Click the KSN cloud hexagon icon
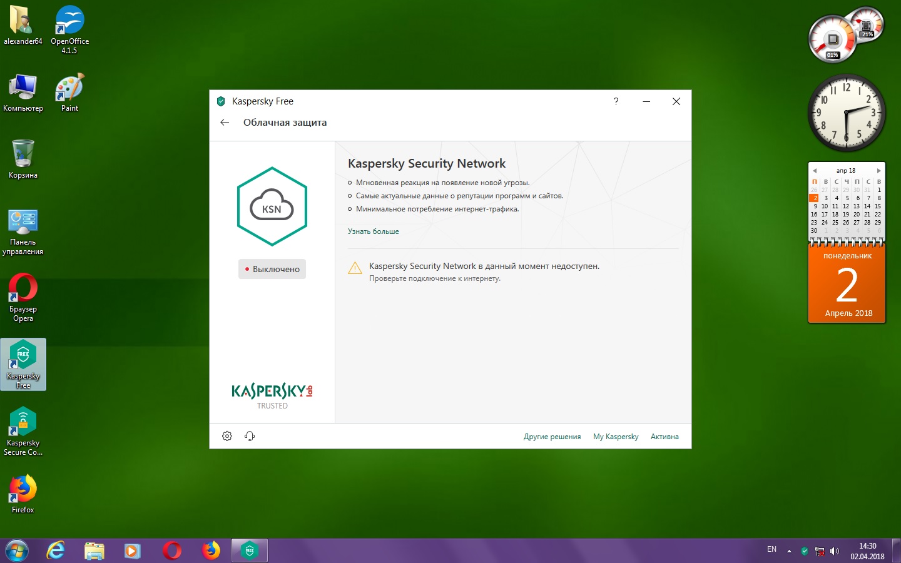901x563 pixels. pos(272,206)
